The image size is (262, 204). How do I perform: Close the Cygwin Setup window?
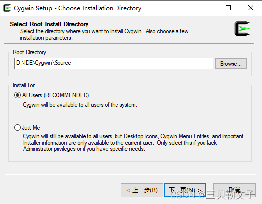point(251,8)
